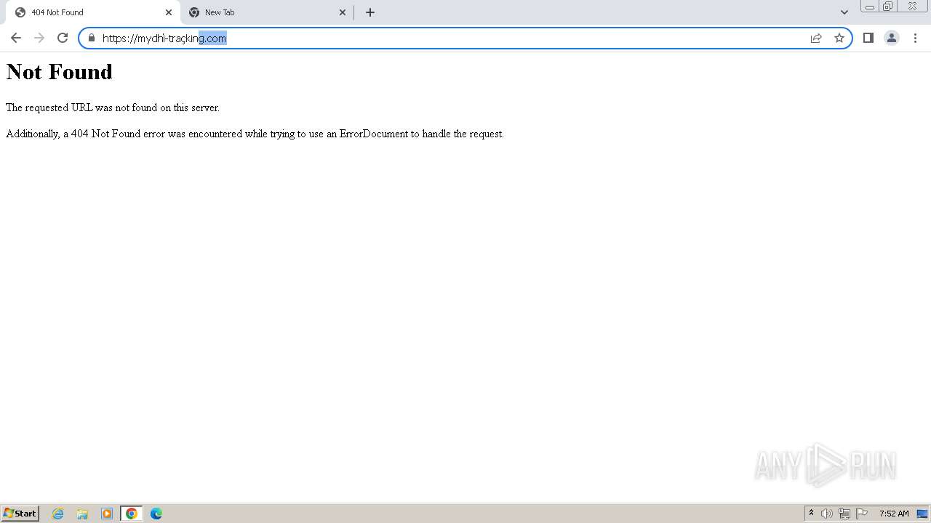Reload the 404 Not Found page
This screenshot has width=931, height=523.
(63, 38)
